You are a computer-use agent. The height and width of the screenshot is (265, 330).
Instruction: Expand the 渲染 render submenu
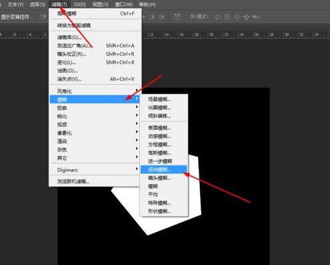(95, 141)
